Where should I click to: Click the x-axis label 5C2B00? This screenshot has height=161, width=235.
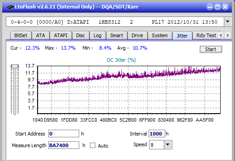click(128, 120)
